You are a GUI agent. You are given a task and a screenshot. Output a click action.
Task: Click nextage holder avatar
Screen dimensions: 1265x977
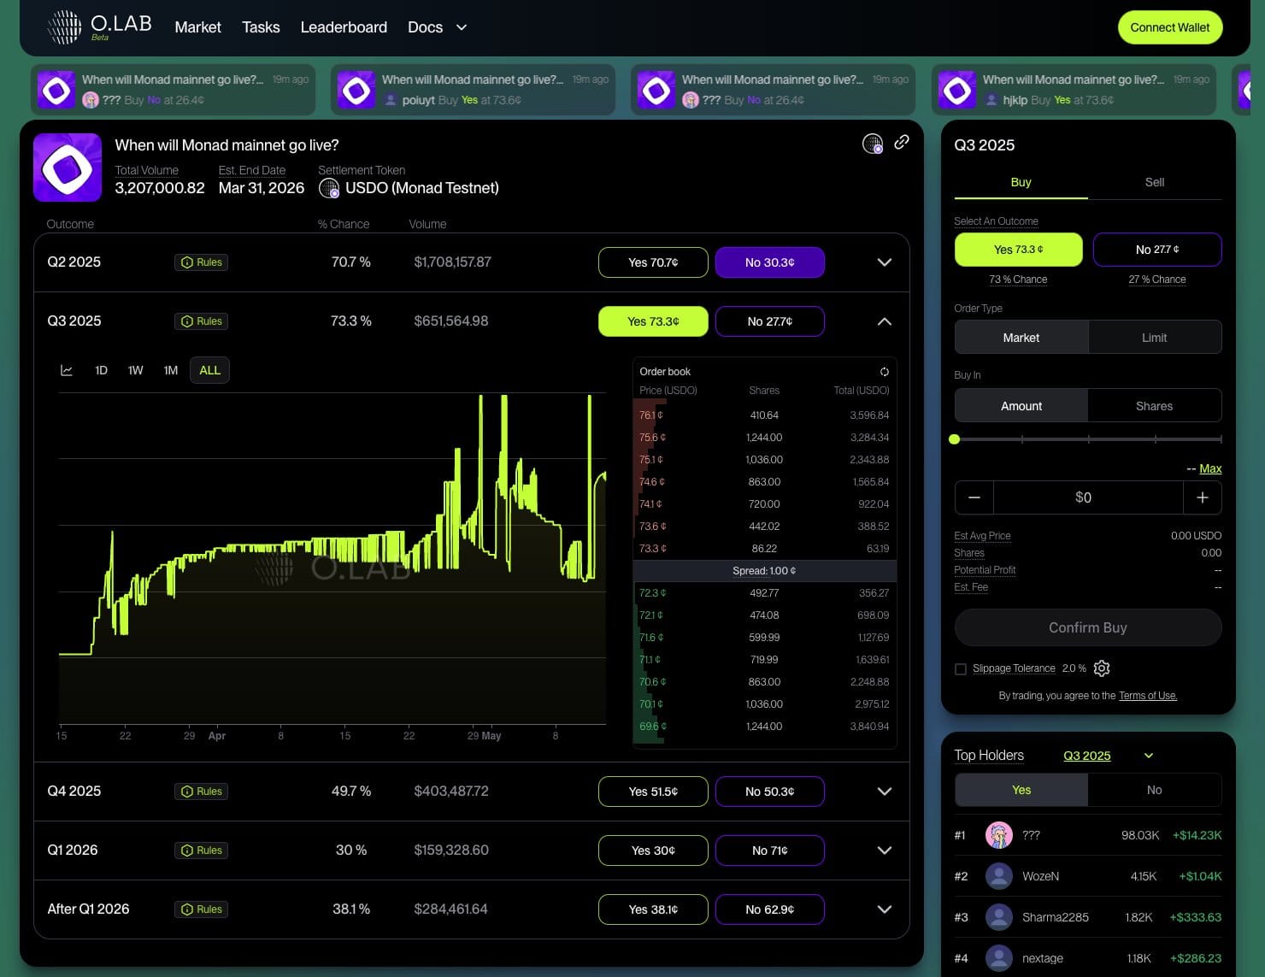[999, 958]
